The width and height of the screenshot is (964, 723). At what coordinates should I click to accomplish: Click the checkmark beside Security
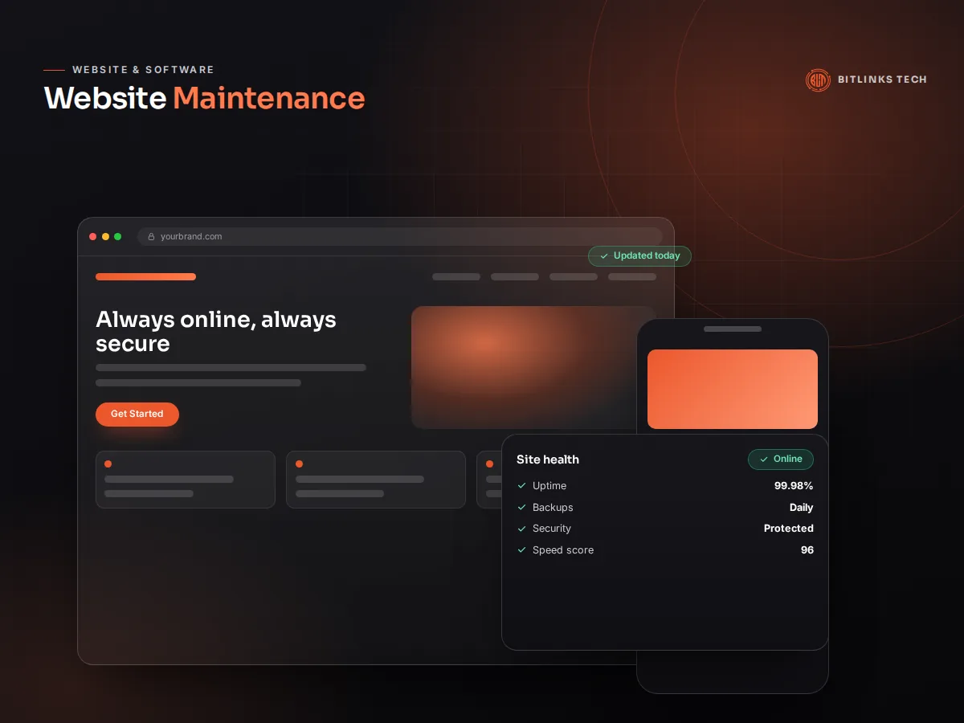click(522, 529)
